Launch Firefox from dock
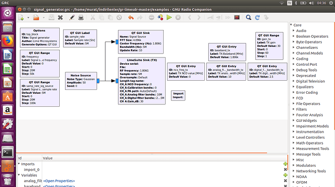Screen dimensions: 335x187 pos(8,41)
